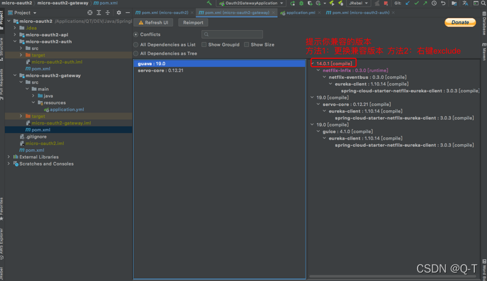Close the application.yml tab

pos(319,13)
